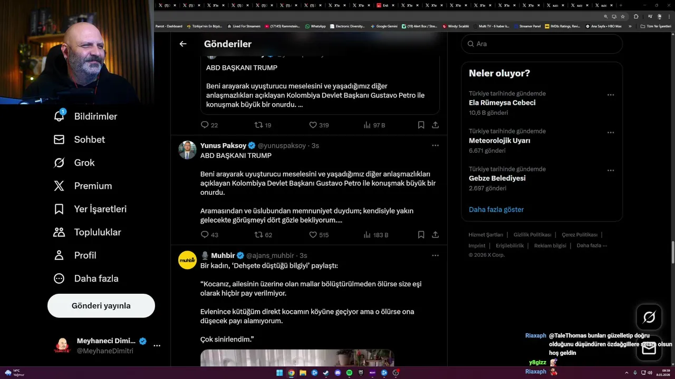The image size is (675, 379).
Task: Open Premium from the sidebar
Action: (83, 186)
